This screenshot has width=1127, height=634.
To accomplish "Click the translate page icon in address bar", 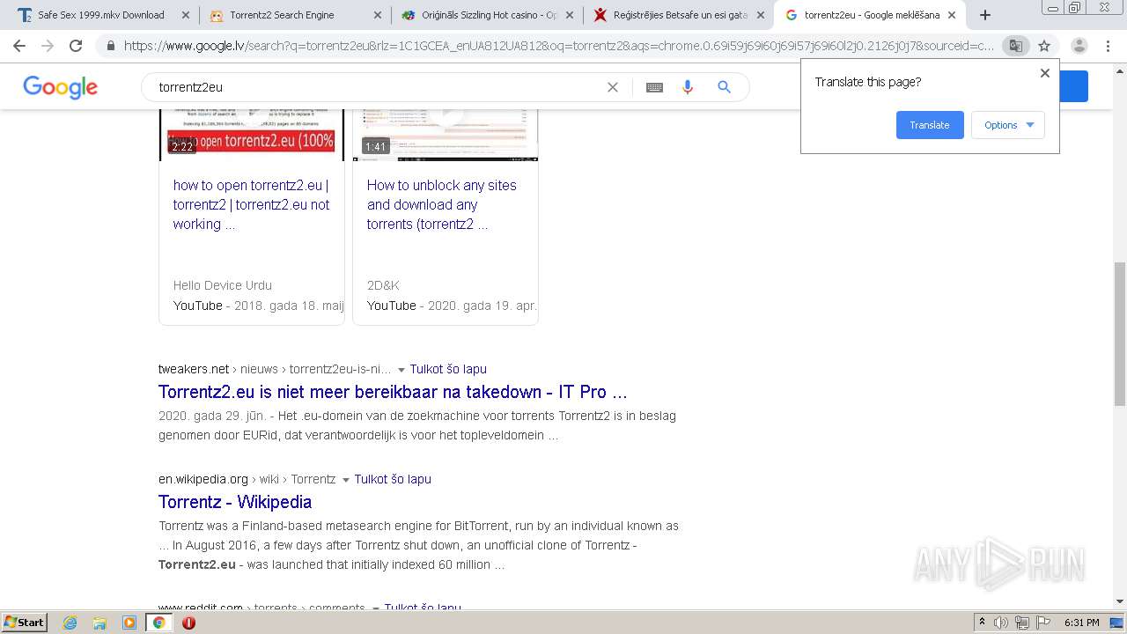I will coord(1016,46).
